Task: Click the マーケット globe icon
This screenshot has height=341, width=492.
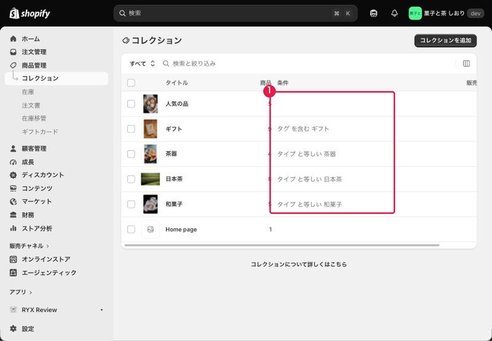Action: pyautogui.click(x=13, y=202)
